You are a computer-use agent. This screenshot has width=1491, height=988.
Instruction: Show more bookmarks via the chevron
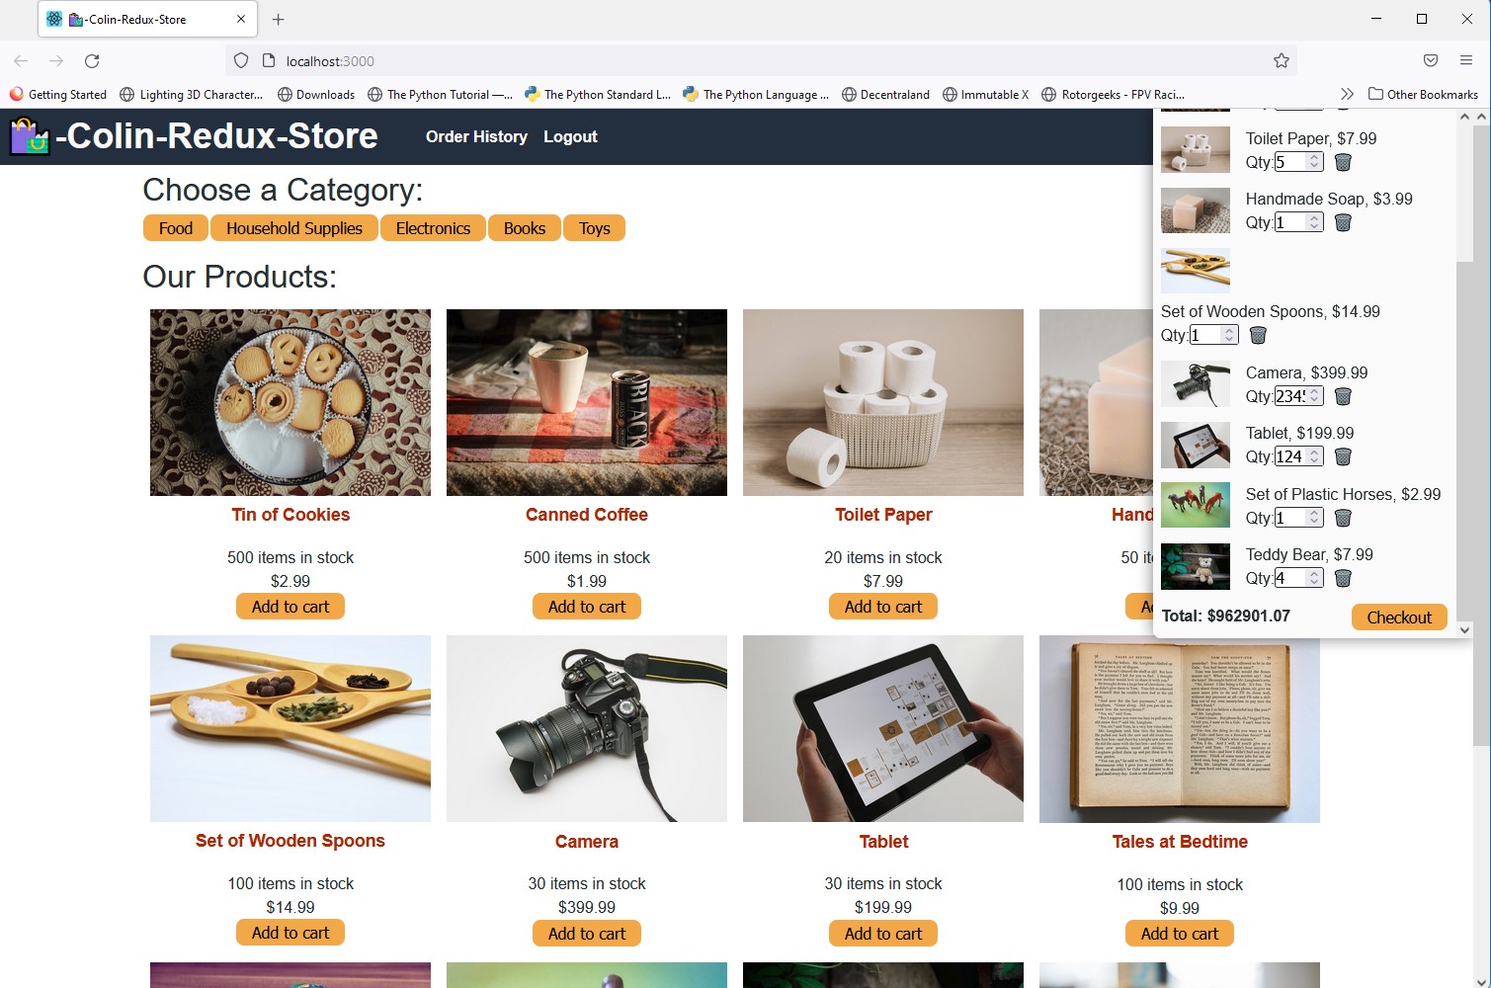tap(1347, 94)
